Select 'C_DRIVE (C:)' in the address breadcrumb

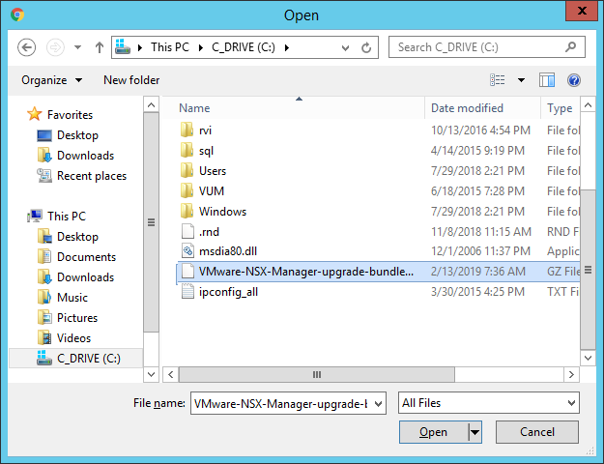[244, 47]
